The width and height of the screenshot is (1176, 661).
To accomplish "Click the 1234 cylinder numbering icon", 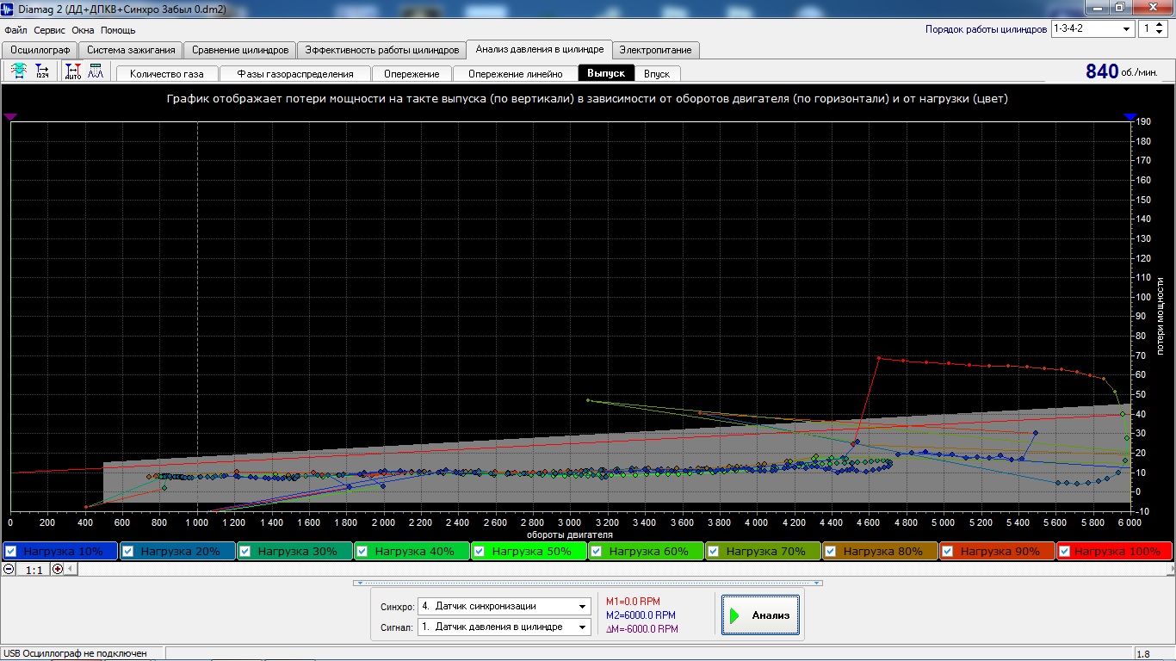I will click(42, 71).
